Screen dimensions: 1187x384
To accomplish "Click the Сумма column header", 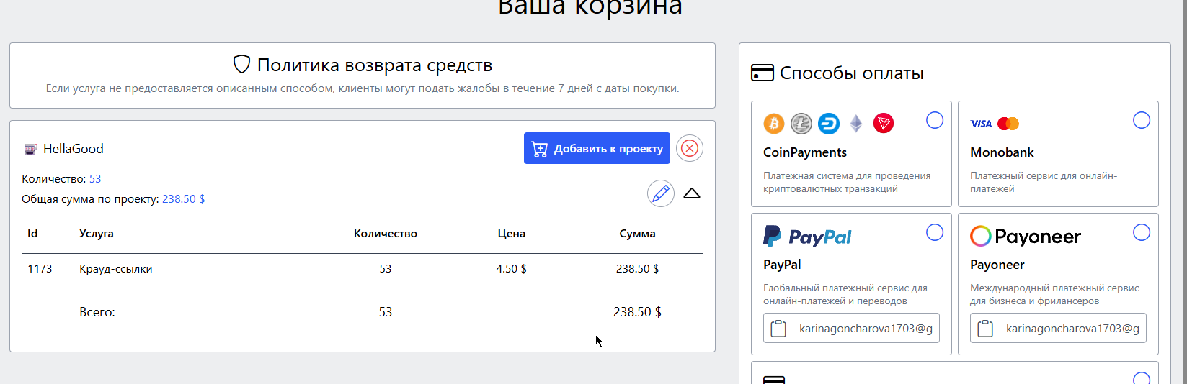I will (x=637, y=234).
